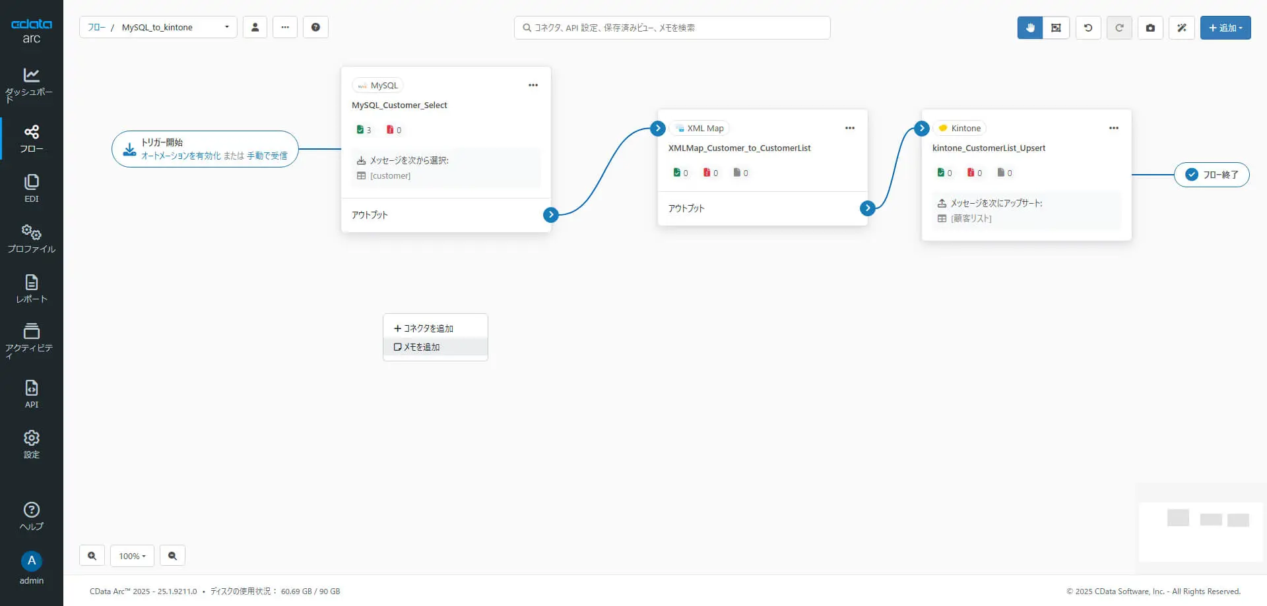Click the [customer] table name in MySQL connector
Image resolution: width=1267 pixels, height=606 pixels.
tap(390, 175)
